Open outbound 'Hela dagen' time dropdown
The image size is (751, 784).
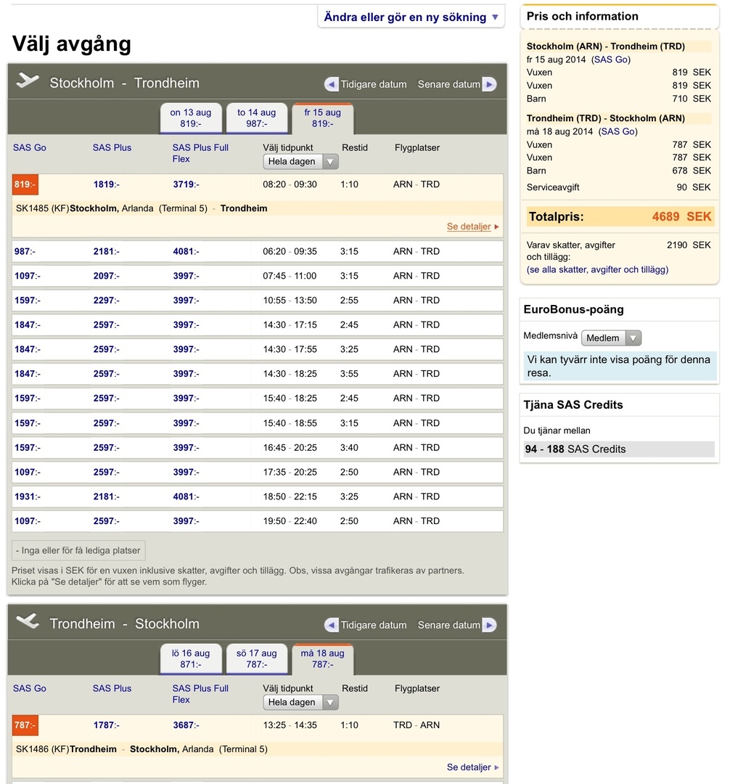[300, 162]
